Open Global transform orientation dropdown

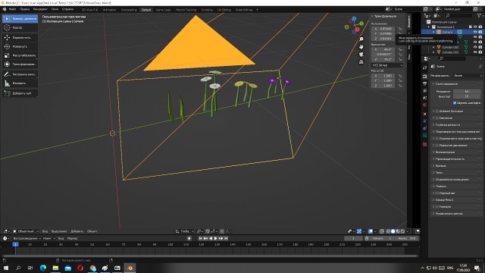click(185, 231)
